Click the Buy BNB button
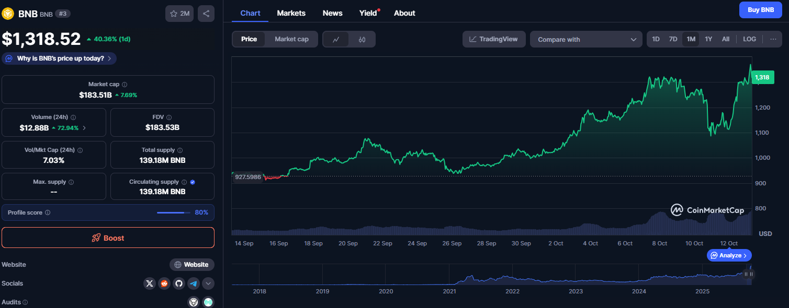 760,10
